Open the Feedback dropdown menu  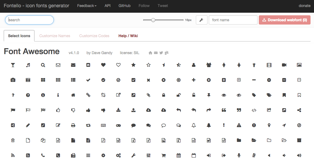pos(87,5)
